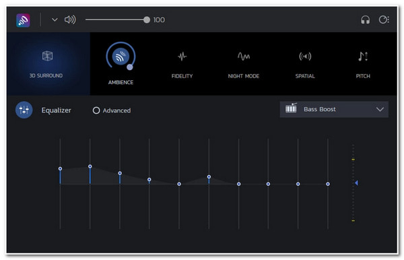Click the preset dropdown chevron arrow

380,110
